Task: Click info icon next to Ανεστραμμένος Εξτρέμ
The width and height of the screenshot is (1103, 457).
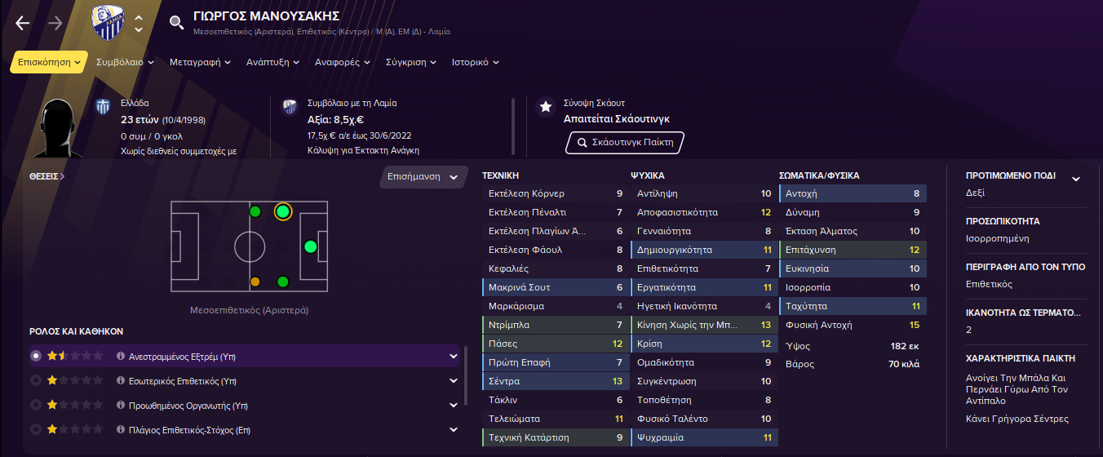Action: (x=120, y=357)
